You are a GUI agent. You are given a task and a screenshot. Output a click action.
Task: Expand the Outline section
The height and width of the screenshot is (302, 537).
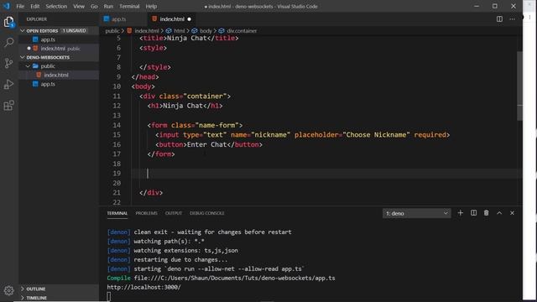pyautogui.click(x=23, y=289)
